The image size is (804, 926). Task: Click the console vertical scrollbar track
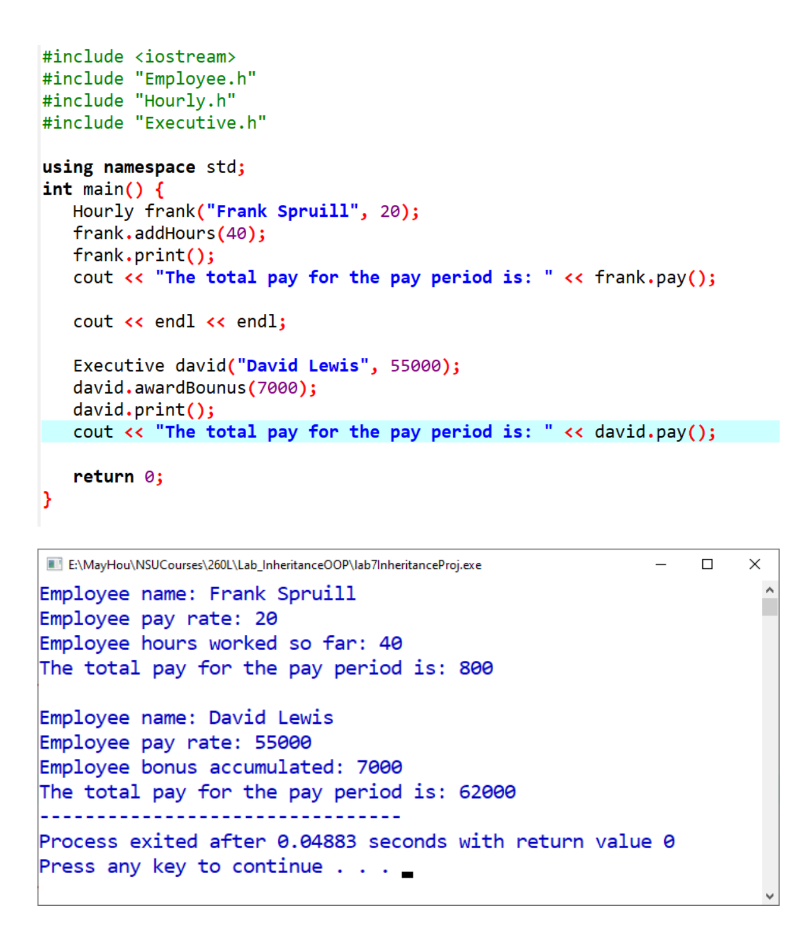tap(770, 743)
